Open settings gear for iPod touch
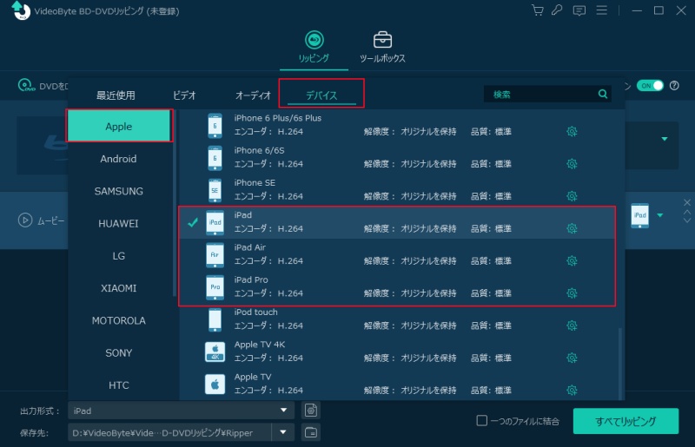Viewport: 695px width, 447px height. (572, 325)
